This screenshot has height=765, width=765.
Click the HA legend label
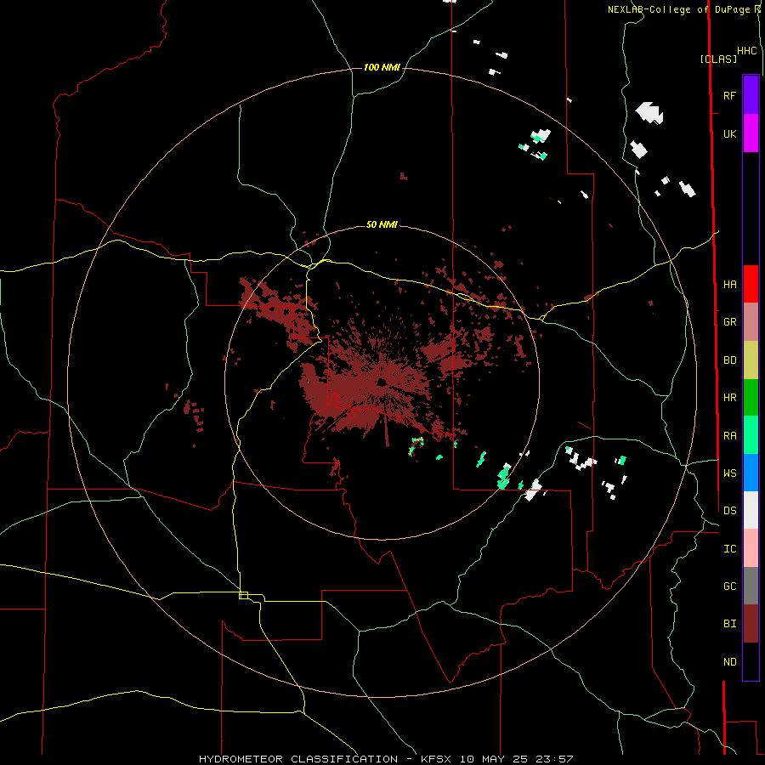coord(729,284)
